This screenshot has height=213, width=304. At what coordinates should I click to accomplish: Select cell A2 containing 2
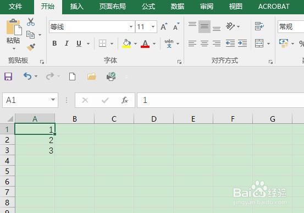tap(35, 140)
